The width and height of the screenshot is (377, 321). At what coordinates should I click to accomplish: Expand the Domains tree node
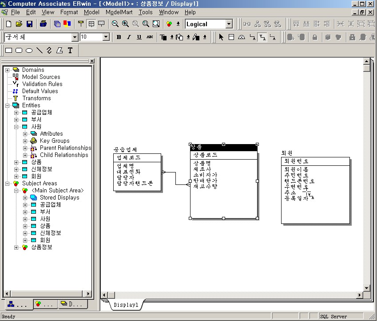(7, 70)
